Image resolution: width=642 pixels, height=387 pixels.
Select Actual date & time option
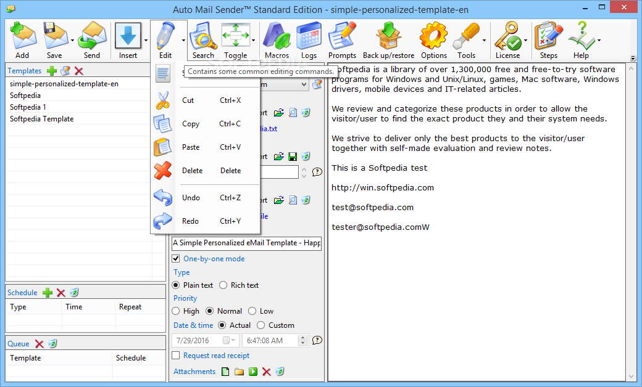click(x=222, y=325)
